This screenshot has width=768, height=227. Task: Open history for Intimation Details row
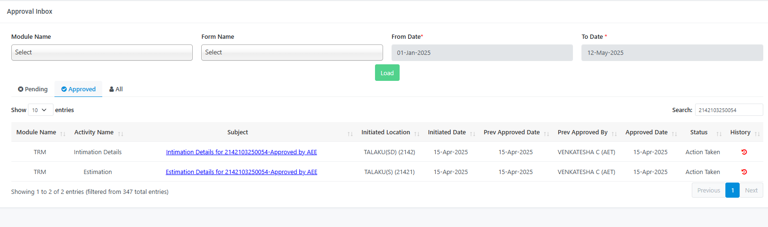point(744,152)
